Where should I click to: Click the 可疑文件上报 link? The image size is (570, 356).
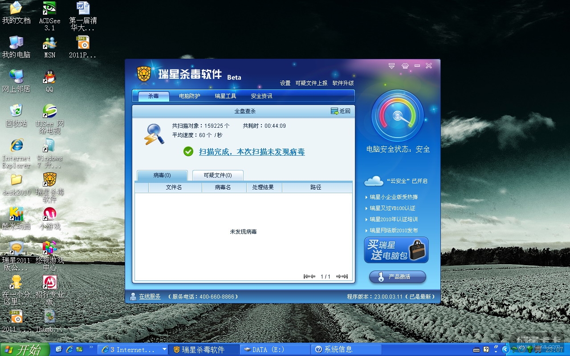click(311, 83)
